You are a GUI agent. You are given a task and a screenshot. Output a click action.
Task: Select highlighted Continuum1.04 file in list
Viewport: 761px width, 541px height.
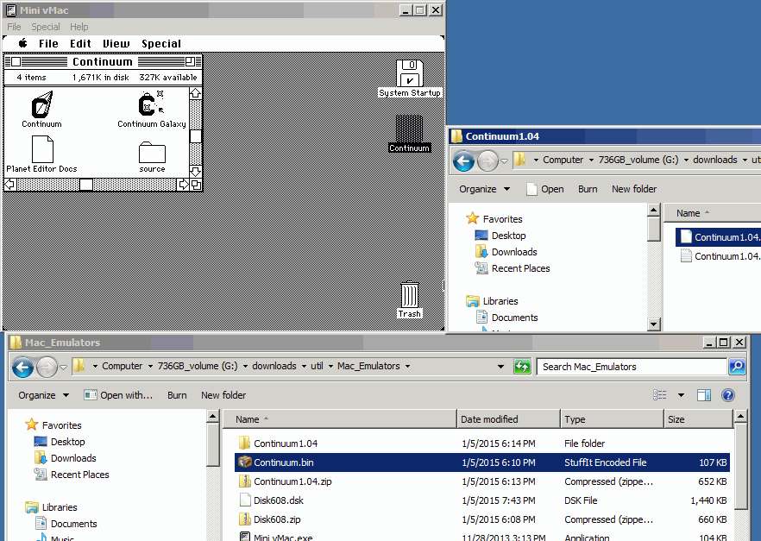coord(720,236)
